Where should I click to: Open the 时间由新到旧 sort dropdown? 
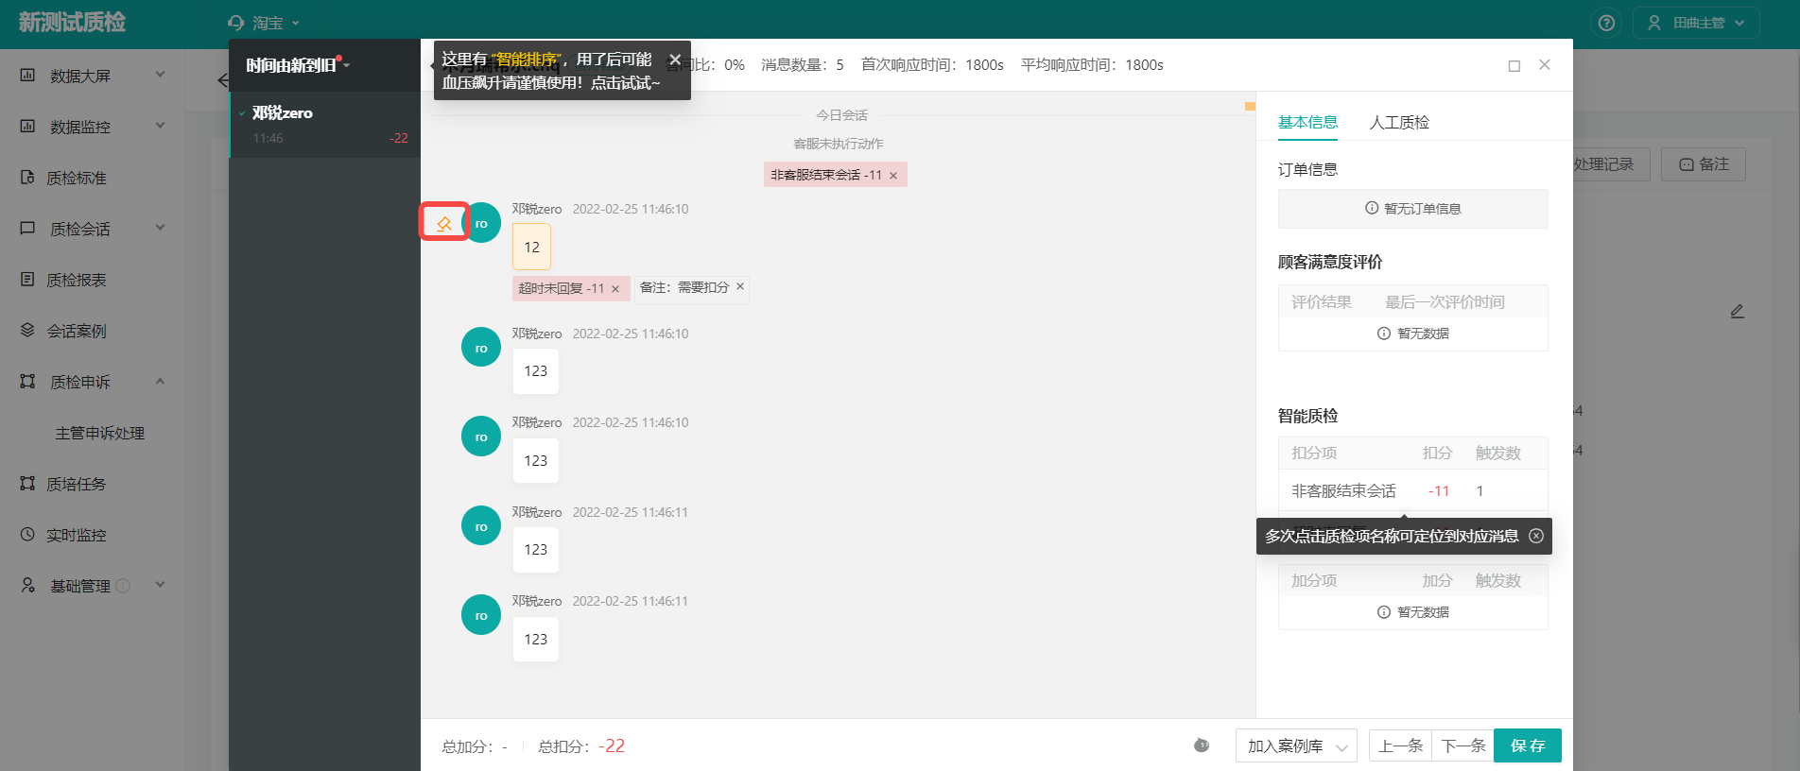tap(298, 65)
